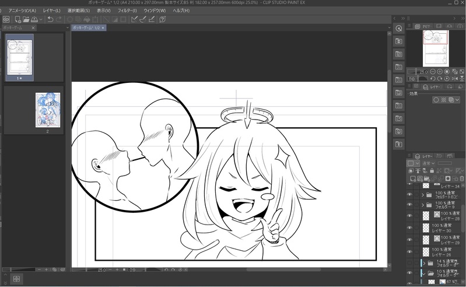Image resolution: width=466 pixels, height=287 pixels.
Task: Open レイヤー(L) menu
Action: 52,10
